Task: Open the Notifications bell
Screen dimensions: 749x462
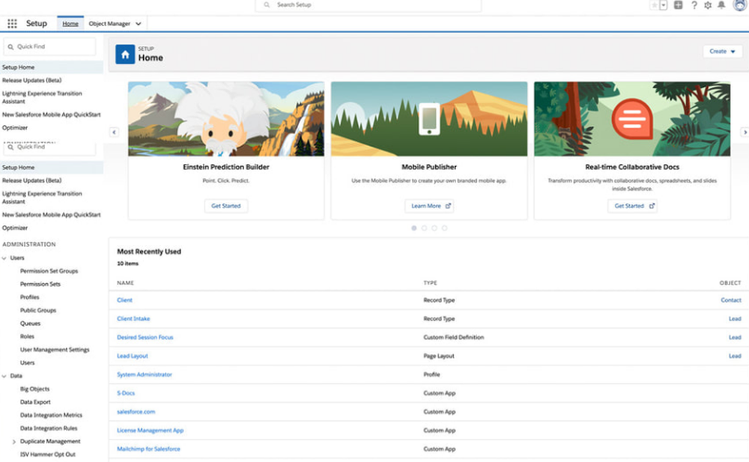Action: pyautogui.click(x=722, y=4)
